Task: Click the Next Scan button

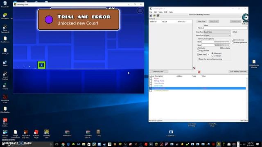Action: (214, 22)
